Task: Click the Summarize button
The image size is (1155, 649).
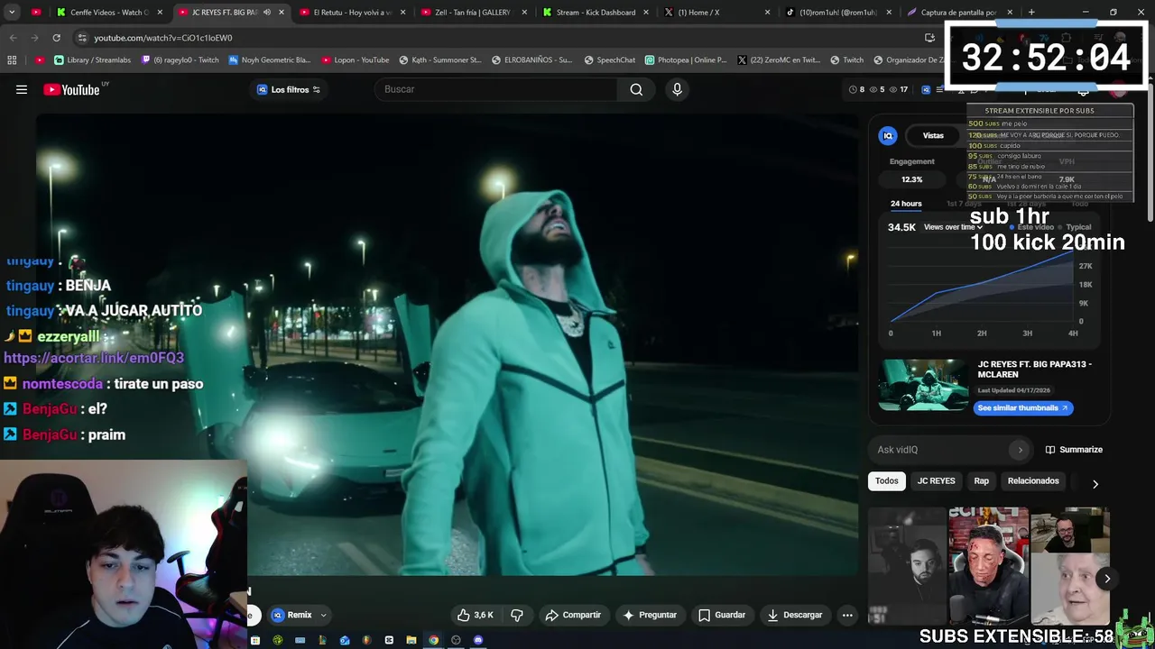Action: (1074, 450)
